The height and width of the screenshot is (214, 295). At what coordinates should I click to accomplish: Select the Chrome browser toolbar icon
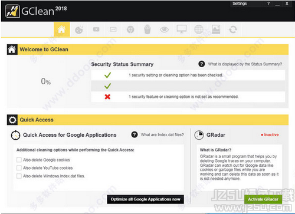130,29
